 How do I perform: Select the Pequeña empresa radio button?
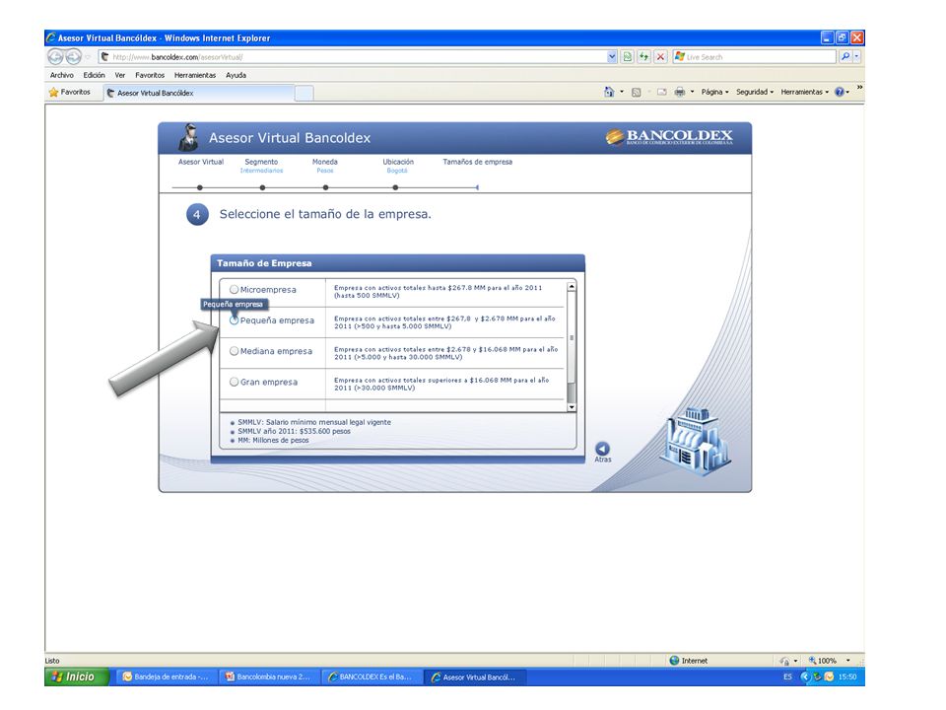pyautogui.click(x=235, y=320)
